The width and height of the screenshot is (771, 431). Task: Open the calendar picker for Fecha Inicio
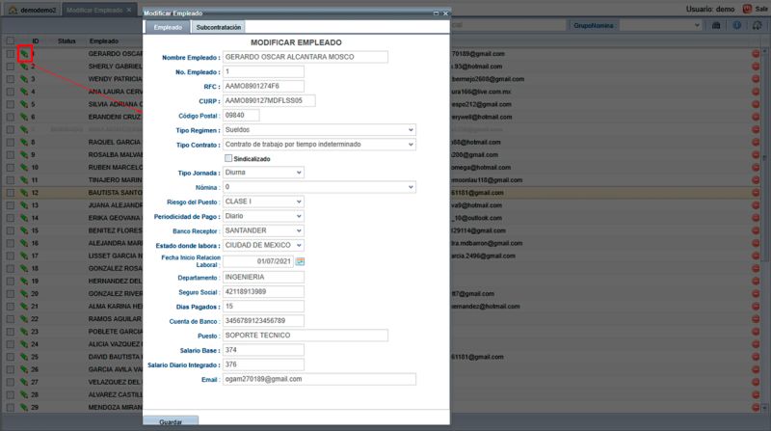click(300, 261)
